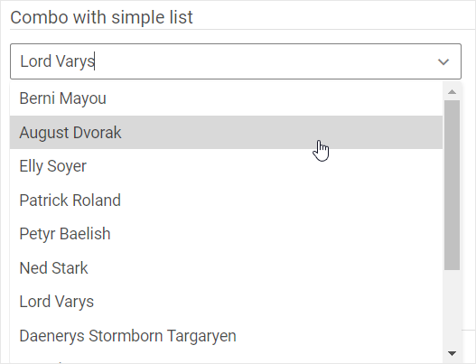Choose Petyr Baelish from the options

click(226, 234)
